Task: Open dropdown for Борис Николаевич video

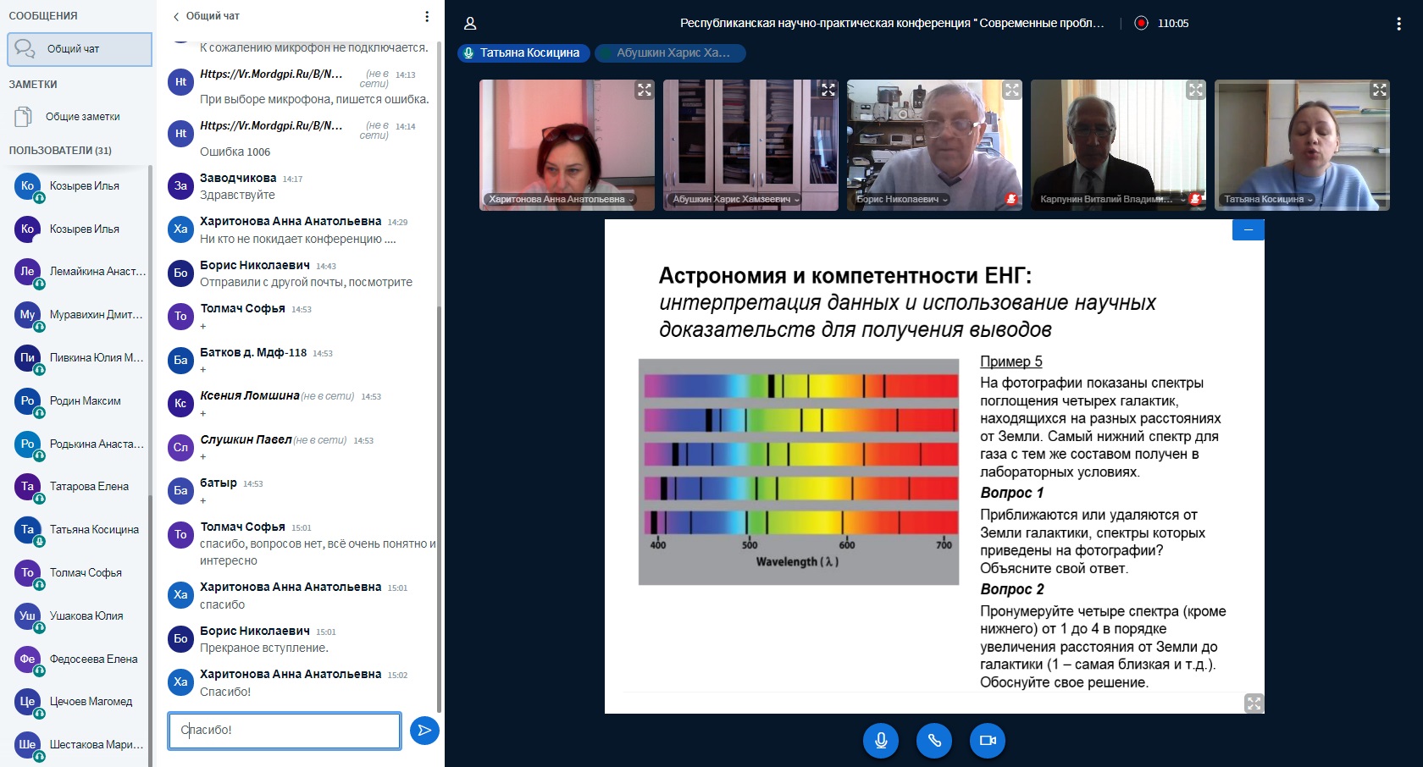Action: point(902,200)
